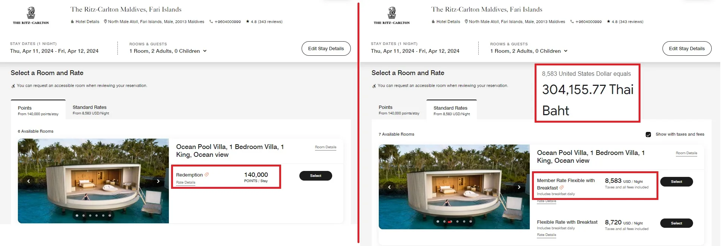This screenshot has height=246, width=724.
Task: Click the first carousel dot in left room image
Action: [77, 216]
